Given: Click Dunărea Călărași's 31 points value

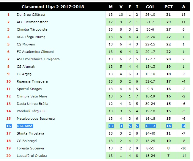Looking at the screenshot, I should [169, 15].
